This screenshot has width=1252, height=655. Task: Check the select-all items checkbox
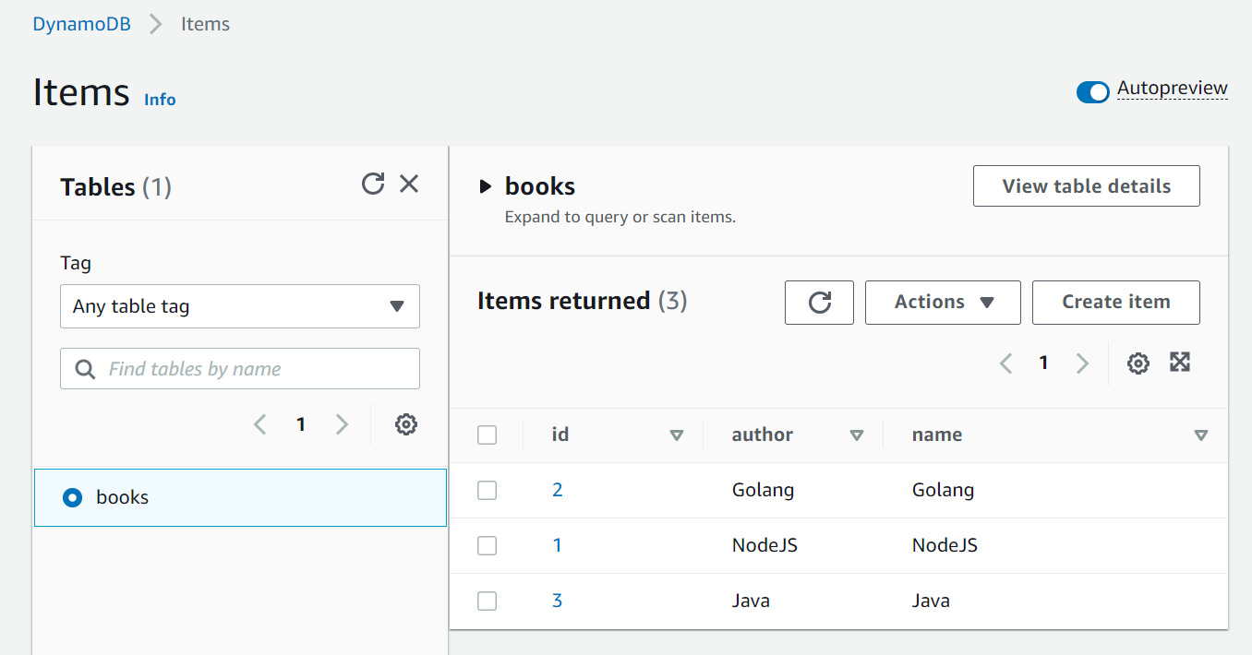pyautogui.click(x=487, y=435)
